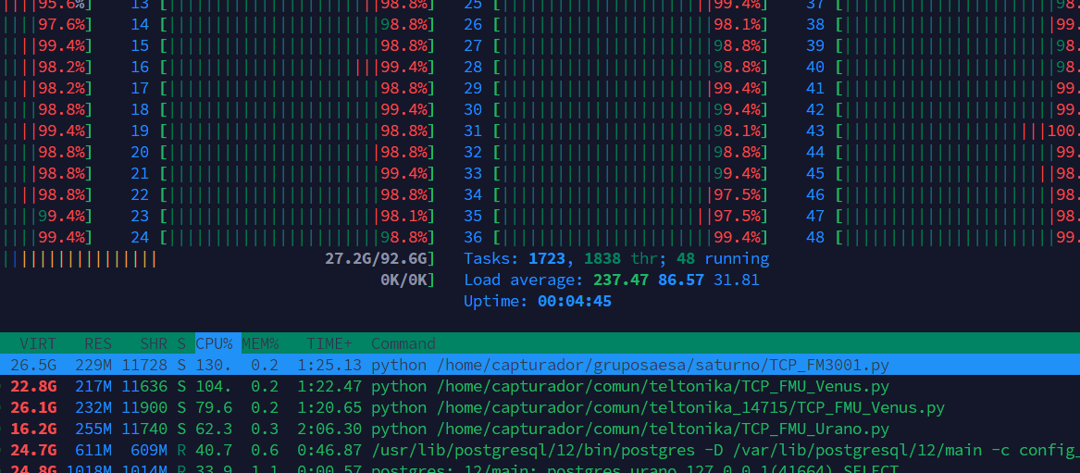Click the Command column header

(x=403, y=343)
